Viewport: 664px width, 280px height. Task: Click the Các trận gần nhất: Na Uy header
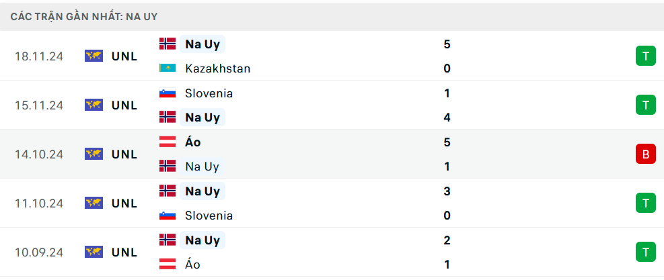(84, 17)
